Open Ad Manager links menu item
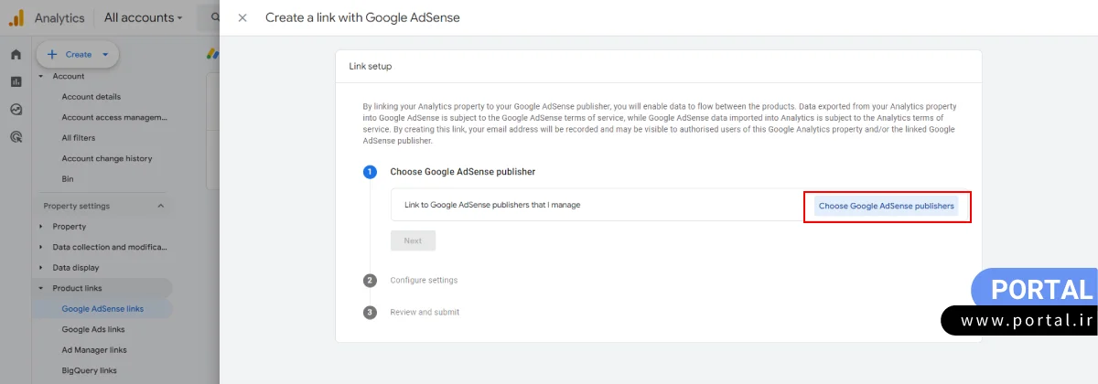The width and height of the screenshot is (1098, 384). point(94,350)
